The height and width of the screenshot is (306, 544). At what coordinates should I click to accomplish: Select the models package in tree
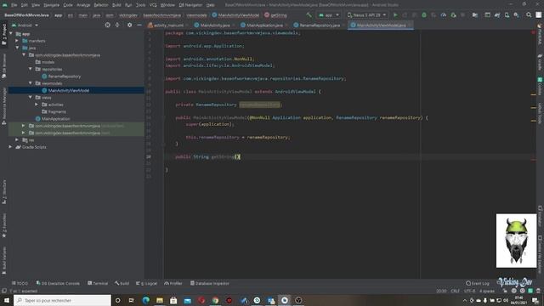tap(48, 62)
